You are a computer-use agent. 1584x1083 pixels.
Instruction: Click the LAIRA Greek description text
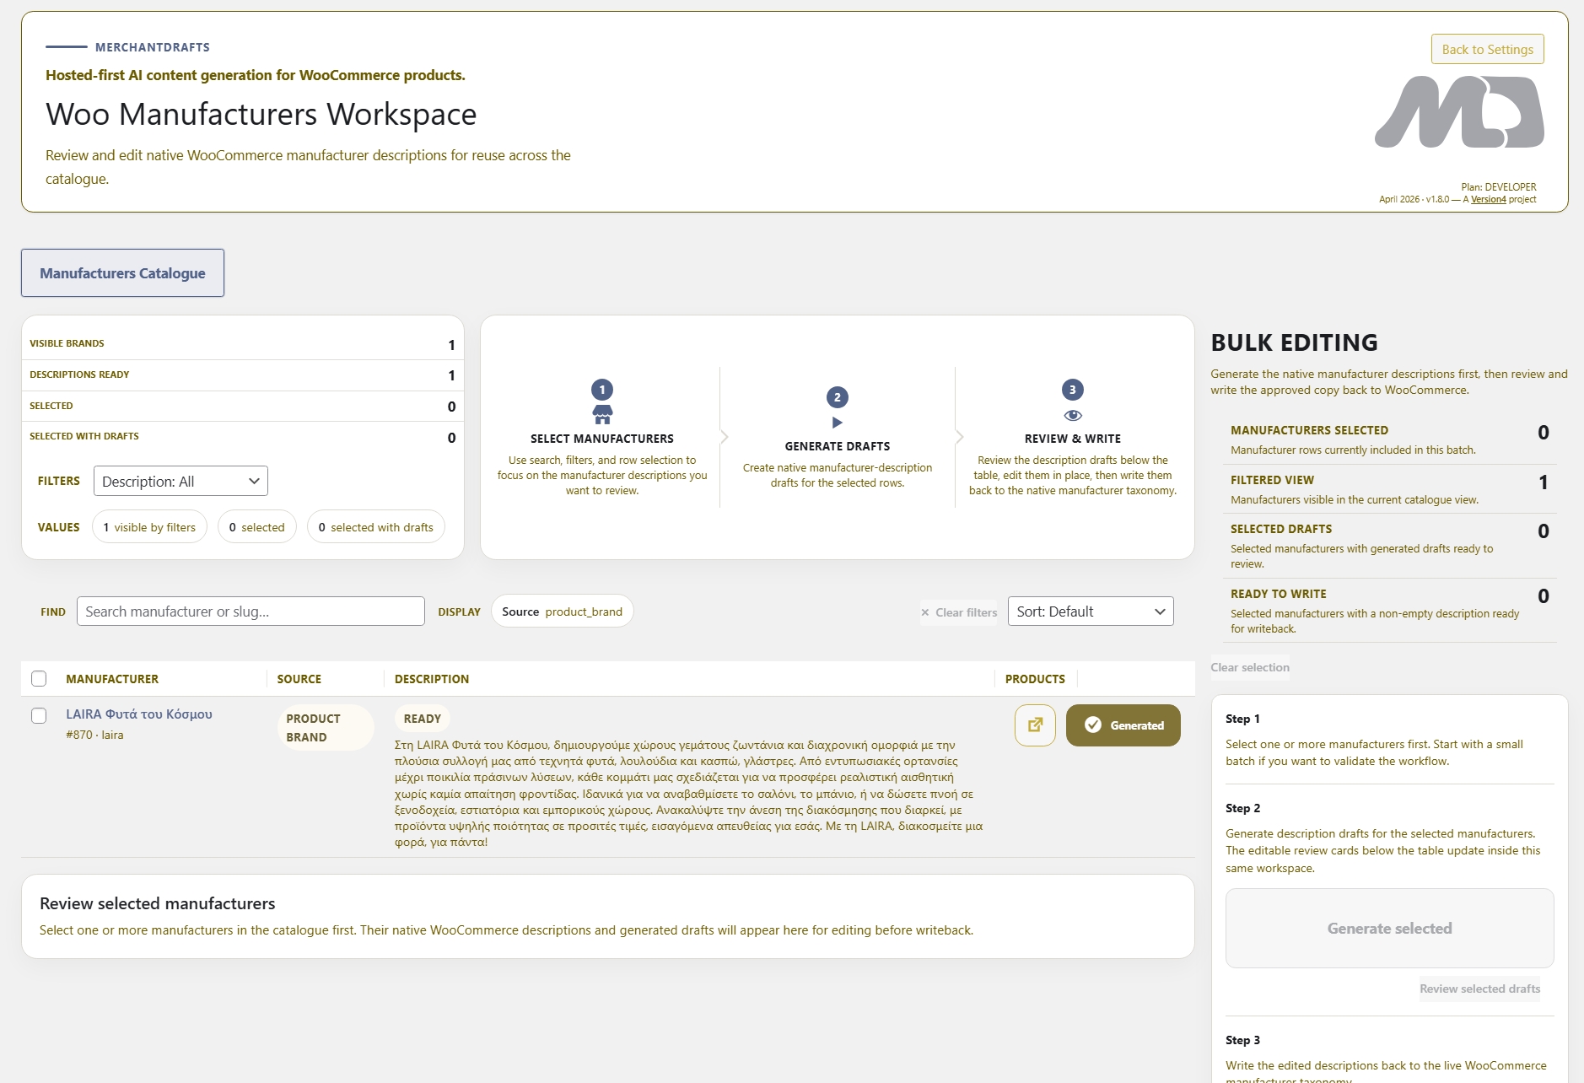point(688,793)
